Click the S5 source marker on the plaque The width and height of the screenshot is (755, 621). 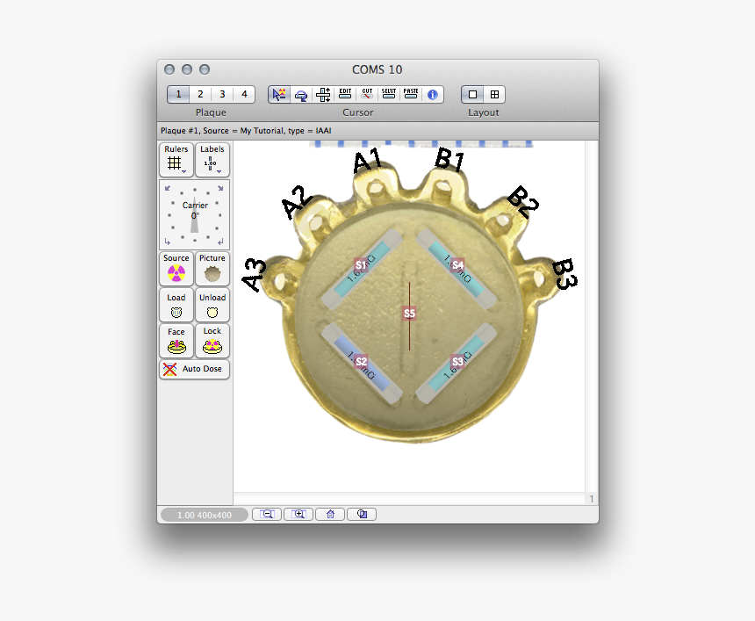point(409,312)
